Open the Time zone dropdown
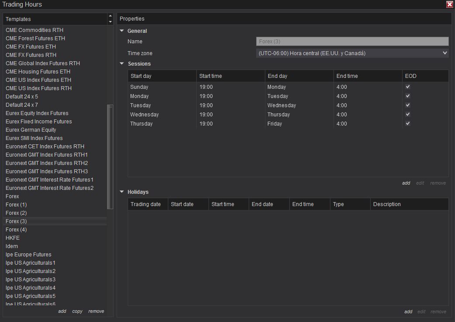 pos(352,53)
